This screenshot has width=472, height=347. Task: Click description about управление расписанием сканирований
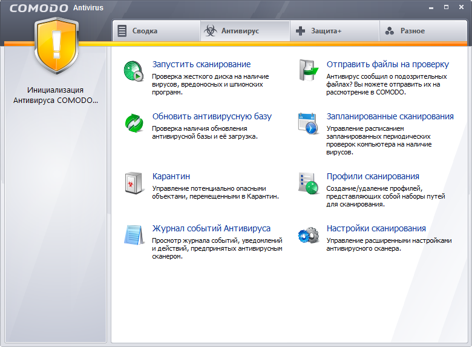pyautogui.click(x=379, y=140)
